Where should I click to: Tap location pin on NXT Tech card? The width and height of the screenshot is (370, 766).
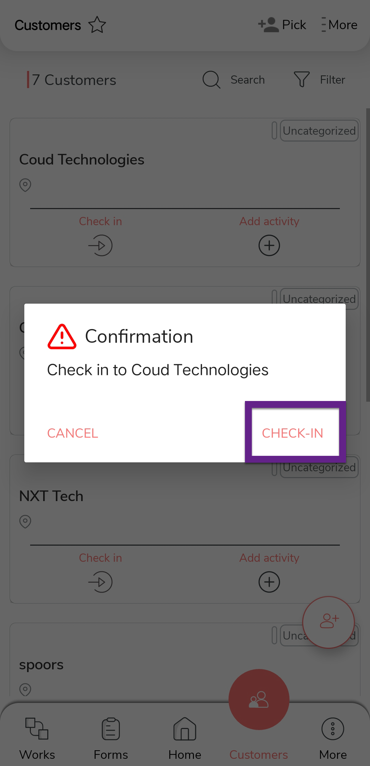click(x=25, y=521)
